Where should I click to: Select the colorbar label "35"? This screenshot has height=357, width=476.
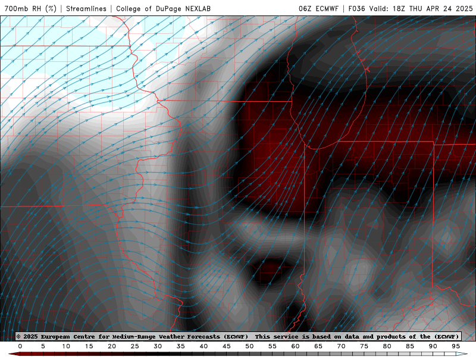pyautogui.click(x=181, y=346)
